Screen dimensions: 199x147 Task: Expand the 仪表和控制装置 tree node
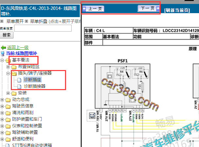tap(2, 126)
